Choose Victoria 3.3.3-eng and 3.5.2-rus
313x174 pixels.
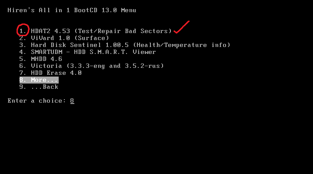point(97,66)
